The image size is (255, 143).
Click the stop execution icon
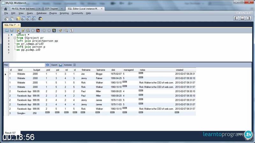[33, 31]
